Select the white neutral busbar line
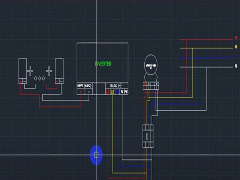The image size is (240, 180). (x=206, y=67)
